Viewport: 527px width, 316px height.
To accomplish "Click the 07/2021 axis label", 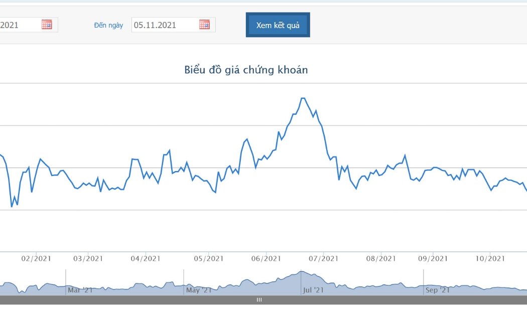I will pos(324,259).
